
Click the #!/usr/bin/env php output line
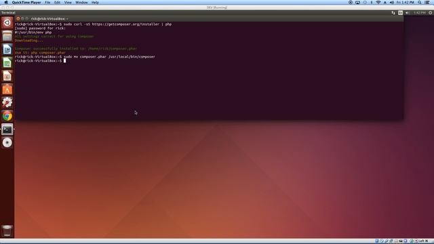click(33, 33)
